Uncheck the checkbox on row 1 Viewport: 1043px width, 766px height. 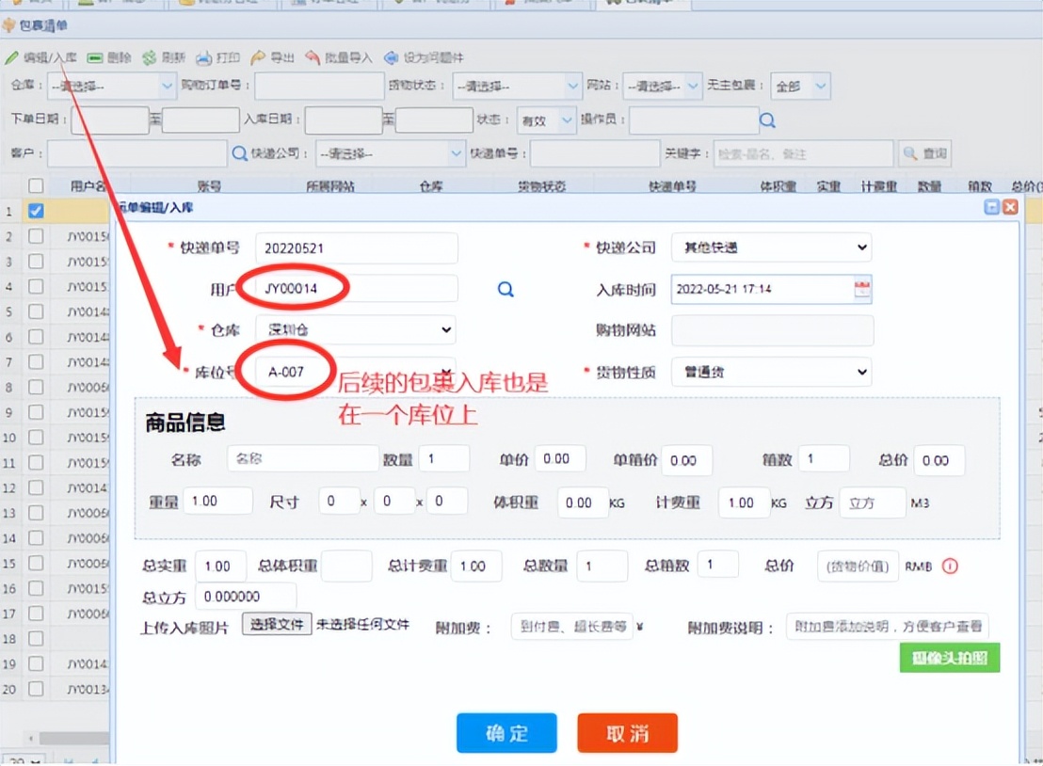pos(36,212)
